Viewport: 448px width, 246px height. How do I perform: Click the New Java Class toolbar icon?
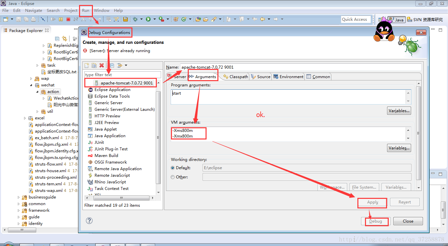click(184, 19)
